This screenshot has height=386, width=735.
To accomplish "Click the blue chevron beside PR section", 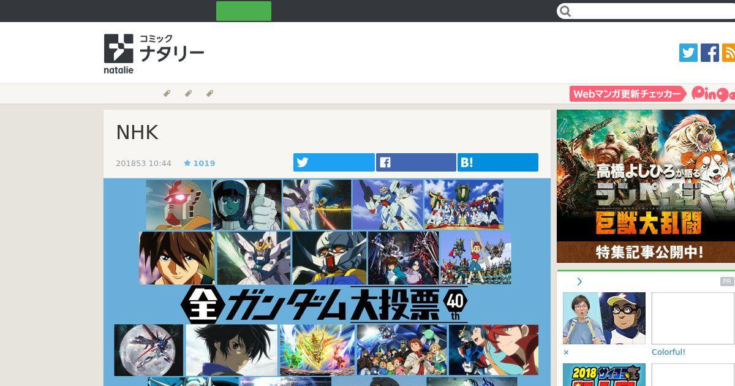I will click(579, 281).
